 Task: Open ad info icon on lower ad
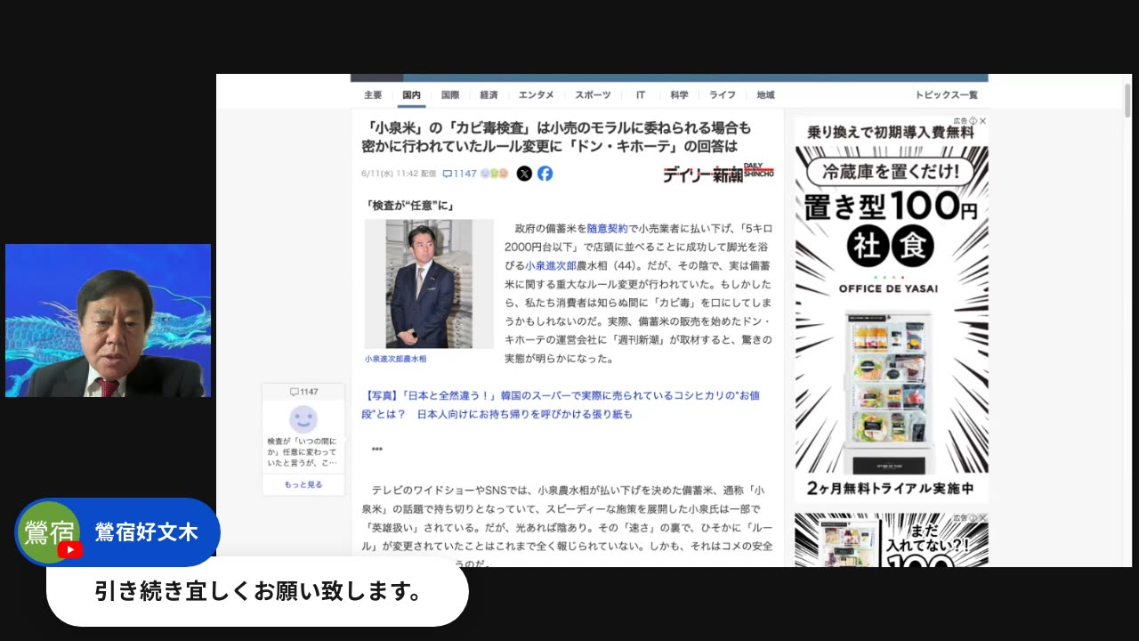coord(973,517)
